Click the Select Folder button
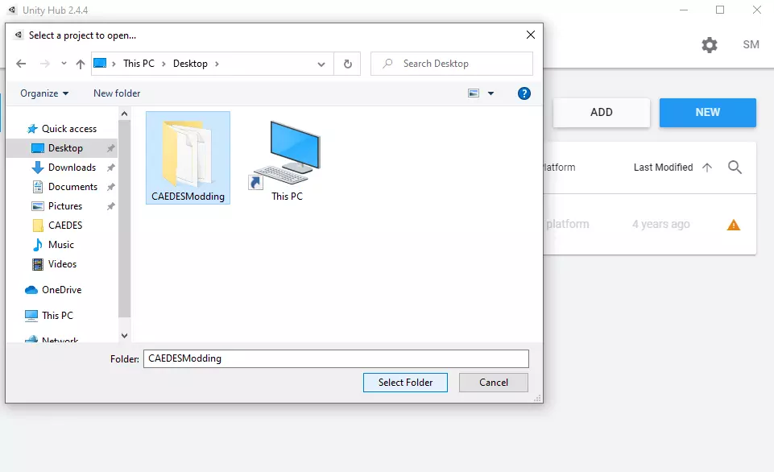The height and width of the screenshot is (472, 774). tap(405, 382)
